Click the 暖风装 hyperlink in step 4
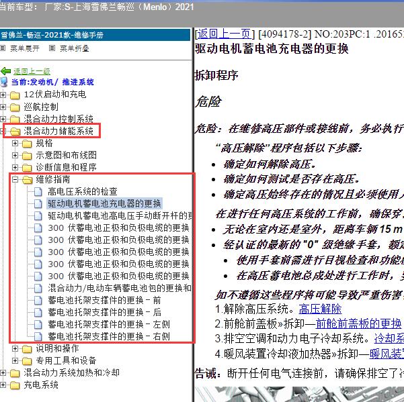Viewport: 404px width, 402px height. pos(387,354)
